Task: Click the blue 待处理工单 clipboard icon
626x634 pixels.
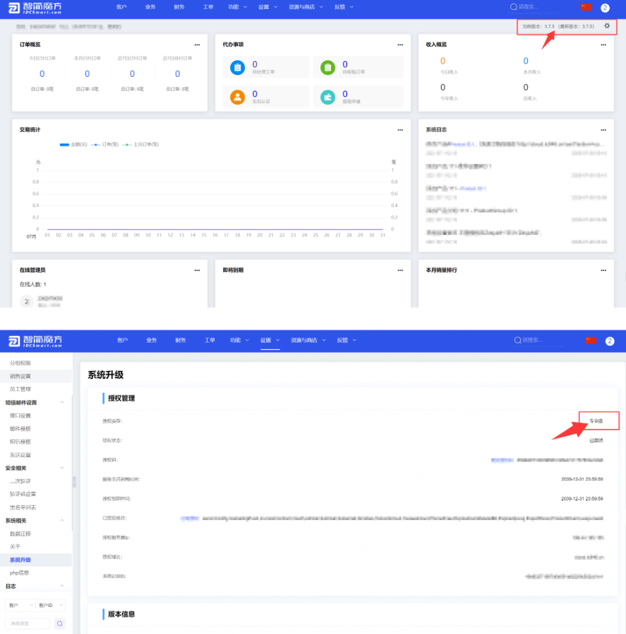Action: click(237, 67)
